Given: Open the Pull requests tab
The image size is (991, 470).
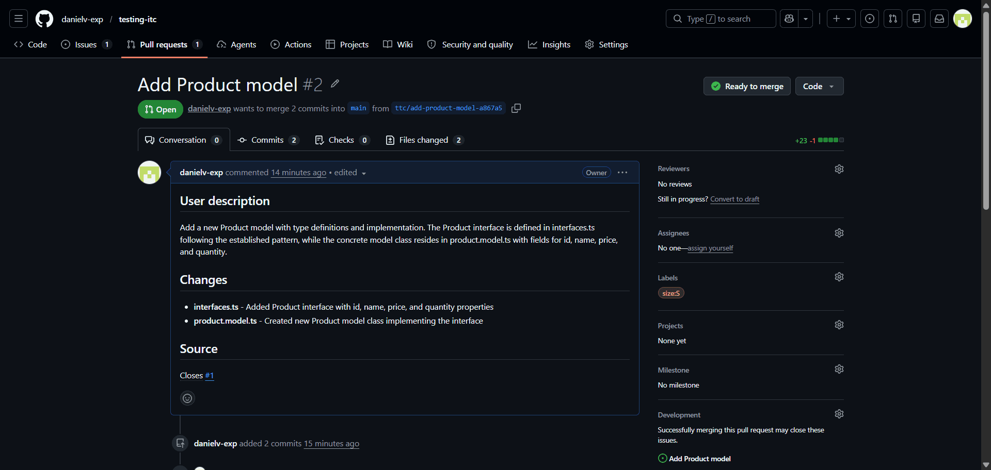Looking at the screenshot, I should (x=164, y=45).
